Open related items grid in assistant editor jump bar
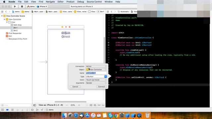Viewport: 212px width, 119px height. tap(108, 12)
